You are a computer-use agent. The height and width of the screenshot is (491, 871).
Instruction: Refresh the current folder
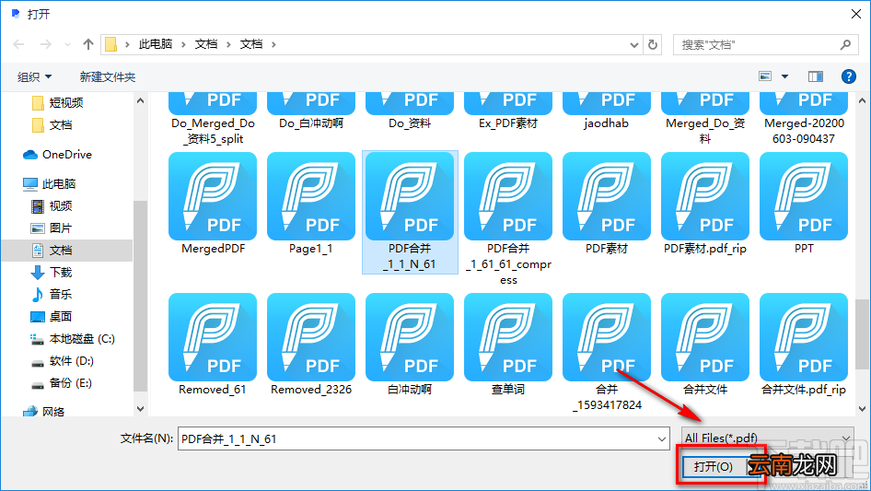coord(653,44)
